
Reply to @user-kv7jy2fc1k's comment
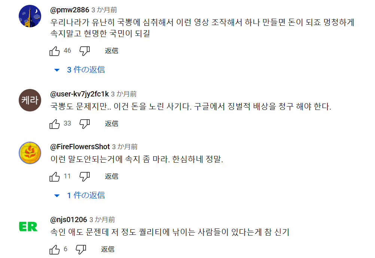click(x=112, y=124)
